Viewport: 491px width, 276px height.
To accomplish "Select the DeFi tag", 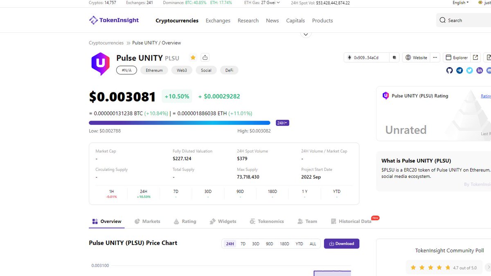I will pyautogui.click(x=229, y=70).
